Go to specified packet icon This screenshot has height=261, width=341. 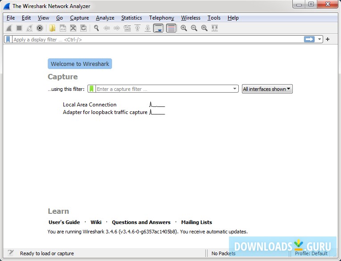(x=127, y=28)
